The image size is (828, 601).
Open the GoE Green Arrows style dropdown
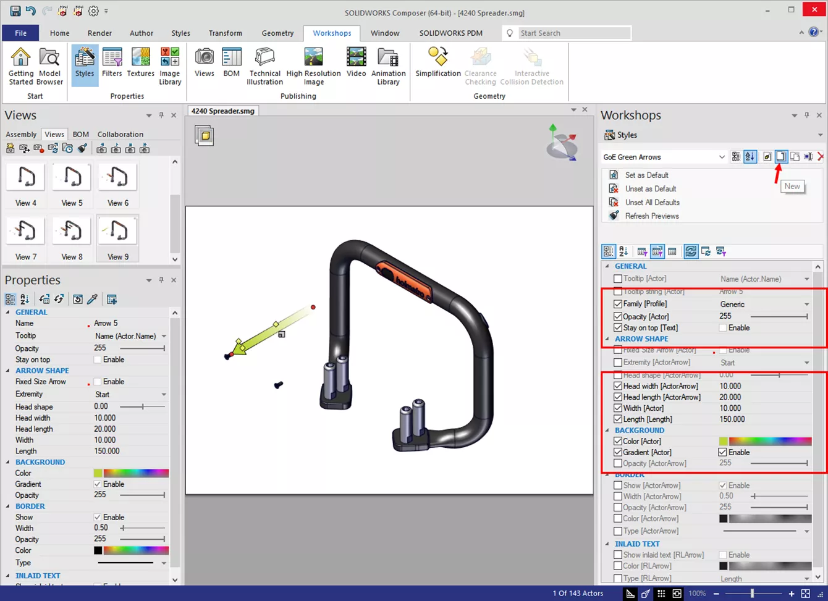click(722, 157)
